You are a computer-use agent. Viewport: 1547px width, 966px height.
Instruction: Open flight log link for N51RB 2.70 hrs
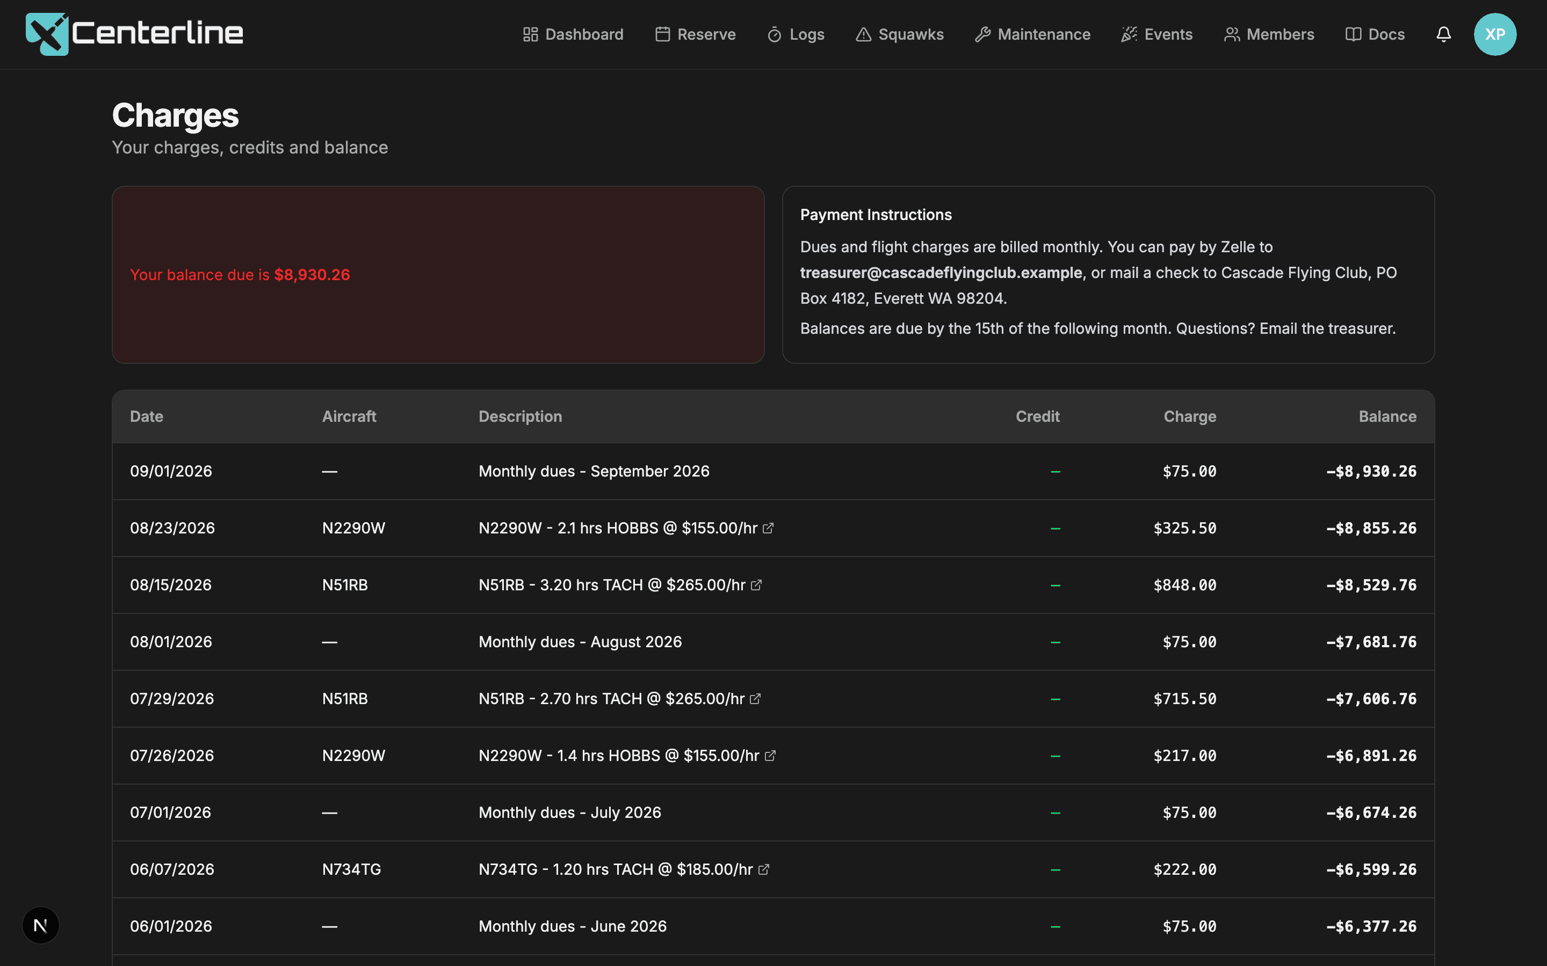point(756,699)
